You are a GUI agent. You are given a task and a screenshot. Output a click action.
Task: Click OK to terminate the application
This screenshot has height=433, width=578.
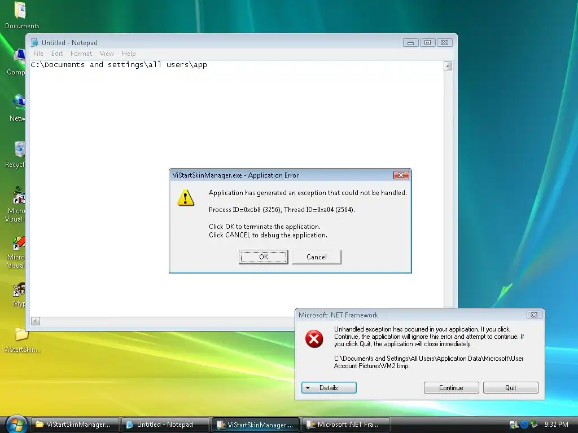click(x=264, y=257)
